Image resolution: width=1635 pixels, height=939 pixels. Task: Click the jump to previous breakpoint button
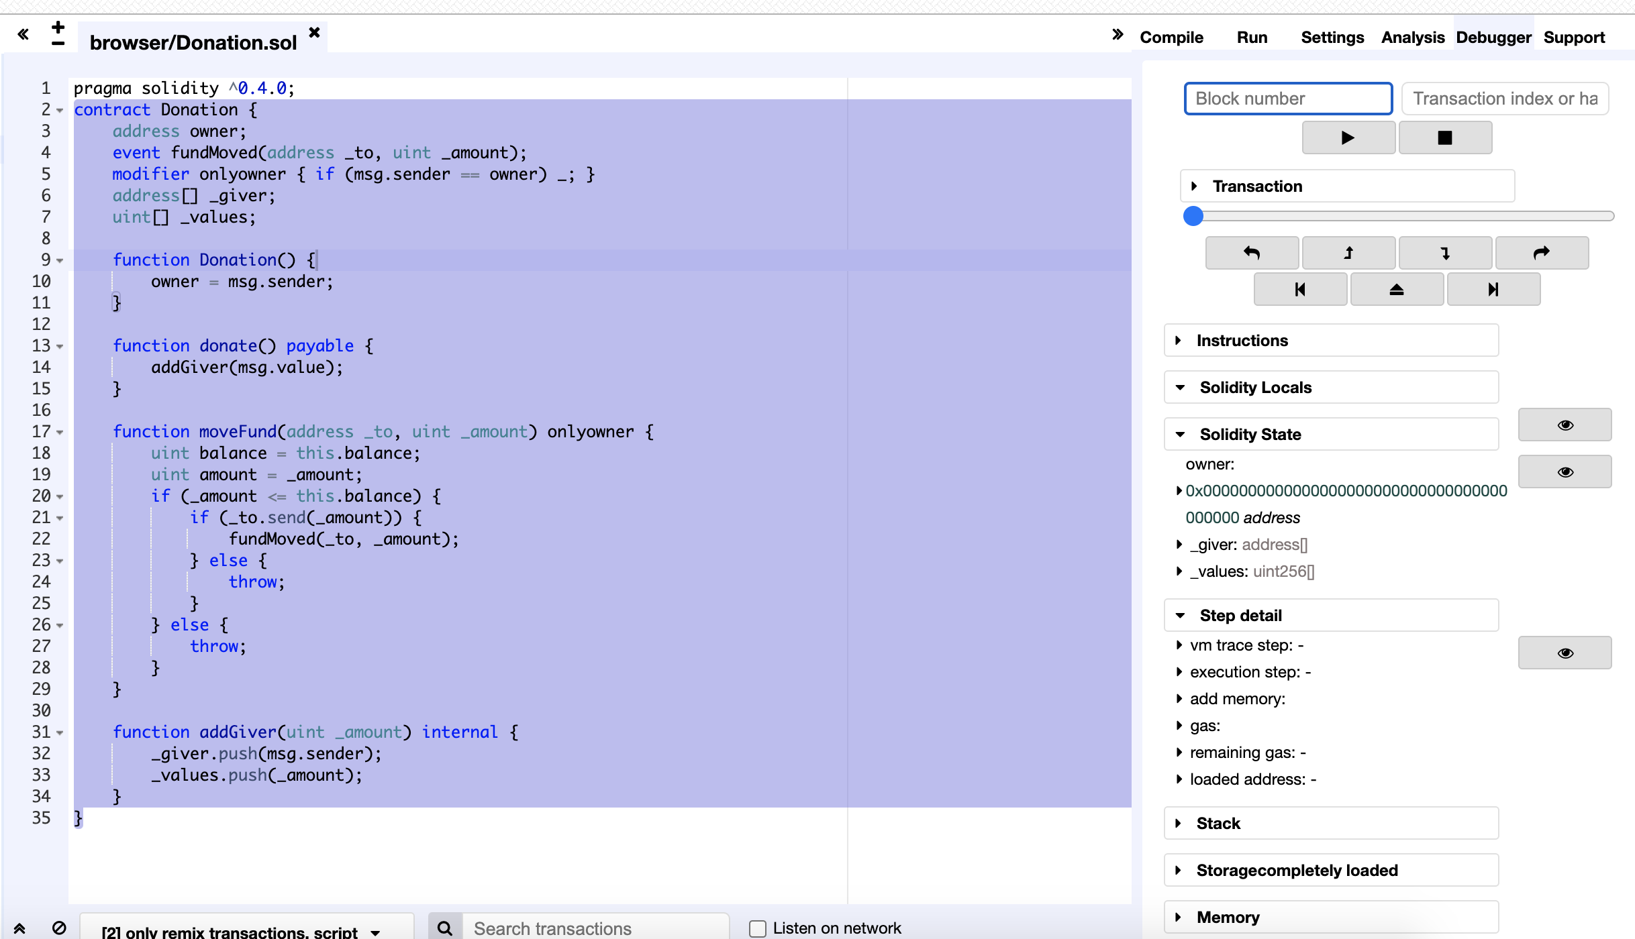(1300, 290)
